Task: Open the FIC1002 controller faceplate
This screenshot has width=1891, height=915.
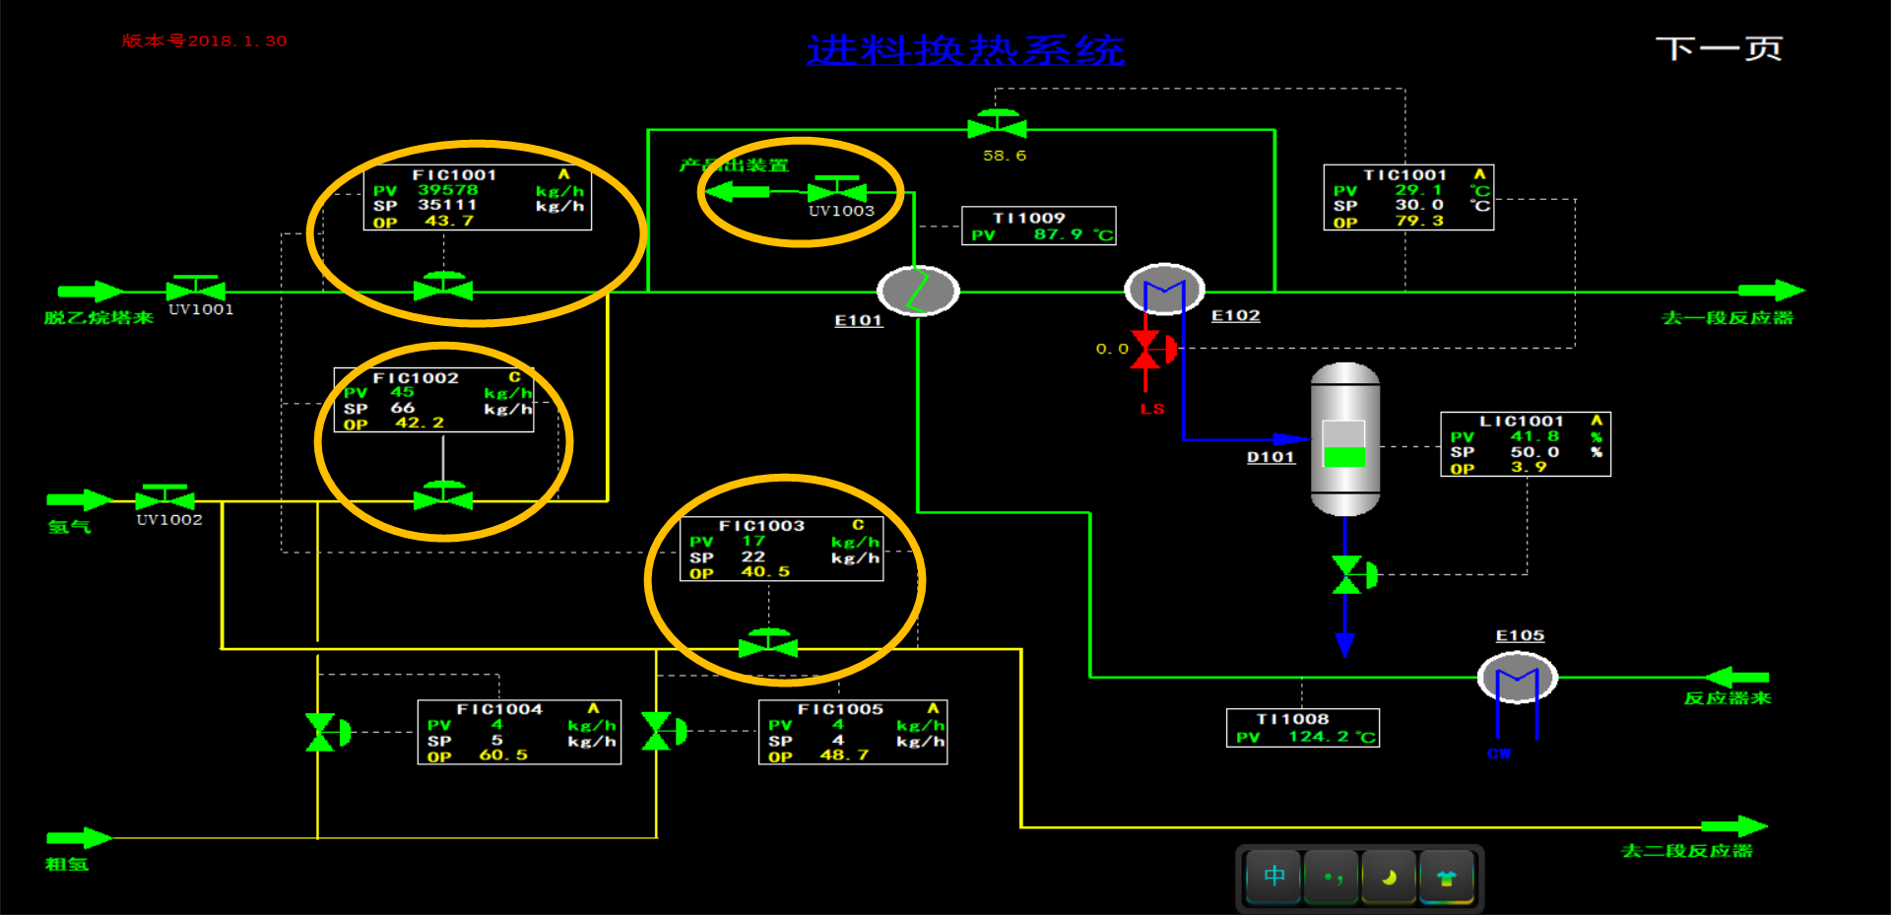Action: point(434,400)
